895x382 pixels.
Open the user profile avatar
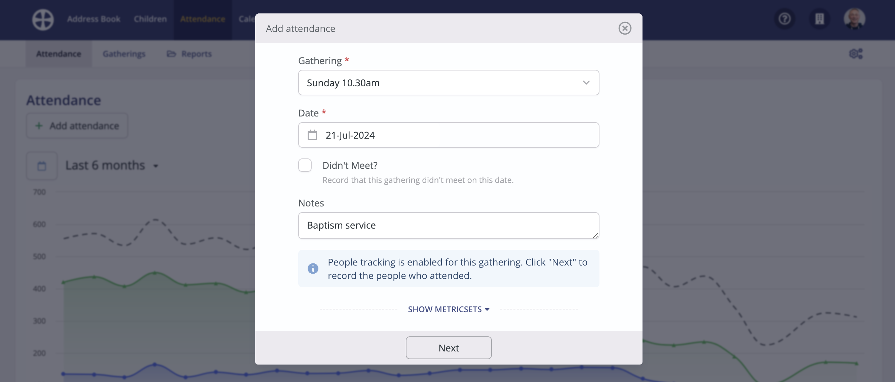[x=854, y=19]
